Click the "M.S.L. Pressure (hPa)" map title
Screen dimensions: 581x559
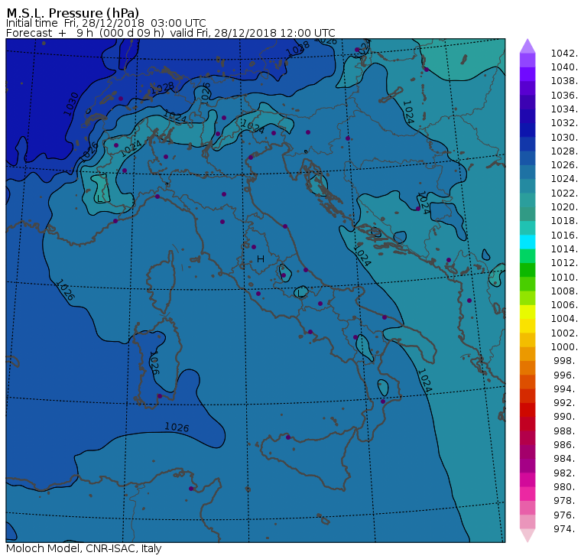tap(73, 13)
